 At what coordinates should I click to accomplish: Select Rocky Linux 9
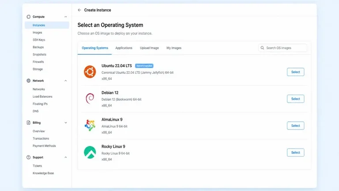(296, 153)
